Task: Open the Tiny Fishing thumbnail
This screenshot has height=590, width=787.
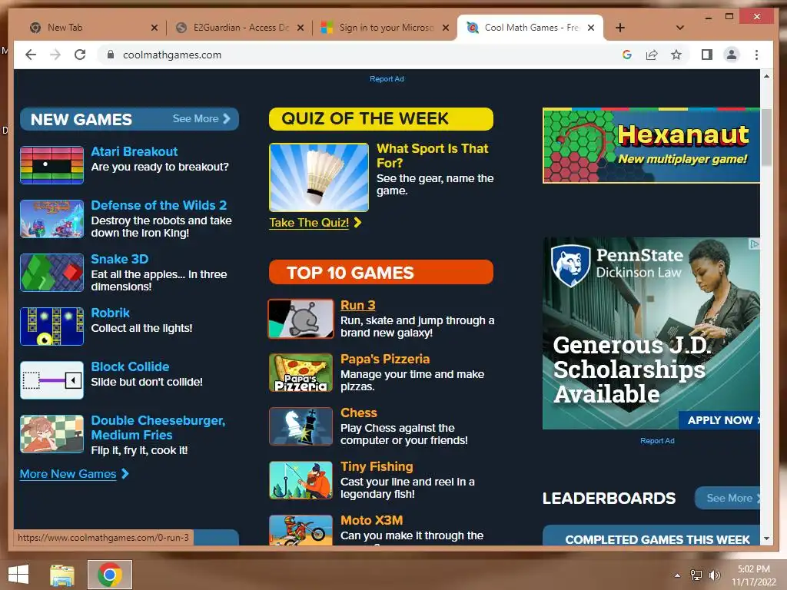Action: tap(301, 479)
